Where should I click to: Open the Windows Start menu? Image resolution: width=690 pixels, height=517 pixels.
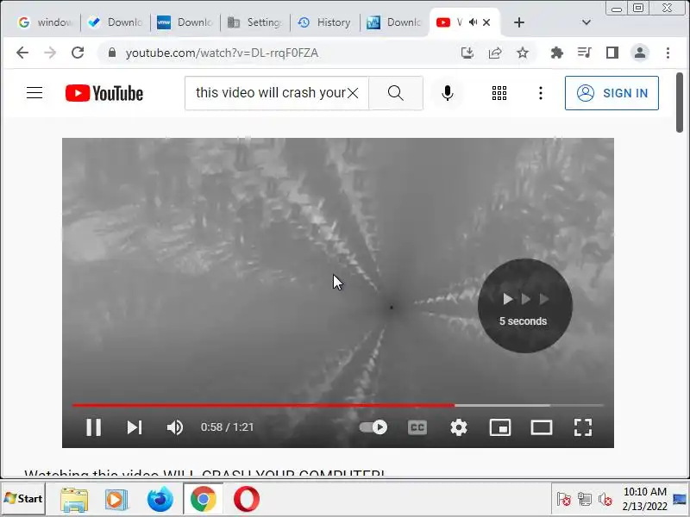(x=23, y=499)
